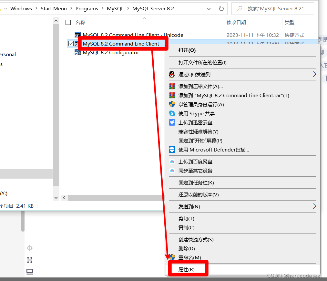This screenshot has height=281, width=327.
Task: Click horizontal scrollbar left arrow
Action: [64, 198]
